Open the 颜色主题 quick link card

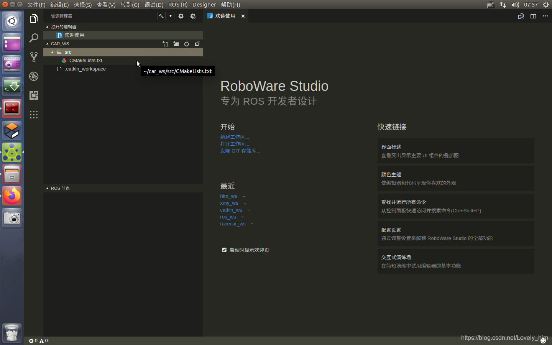[x=456, y=179]
